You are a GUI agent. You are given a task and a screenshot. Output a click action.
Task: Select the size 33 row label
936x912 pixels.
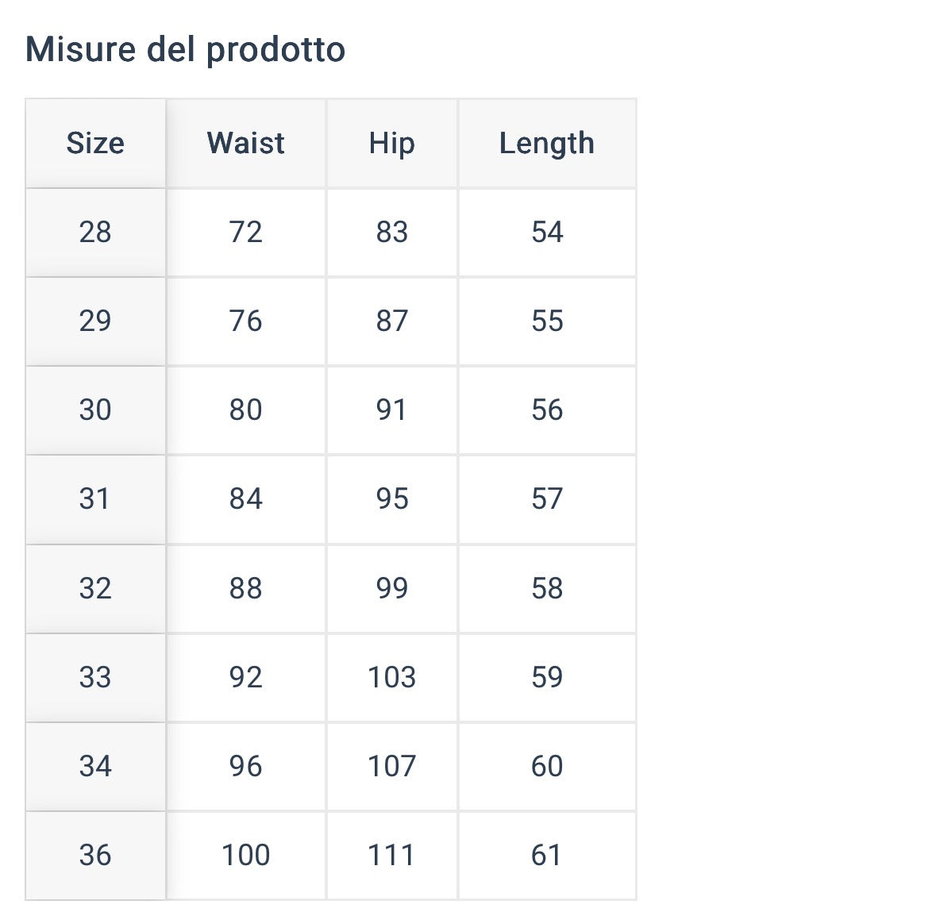[95, 677]
